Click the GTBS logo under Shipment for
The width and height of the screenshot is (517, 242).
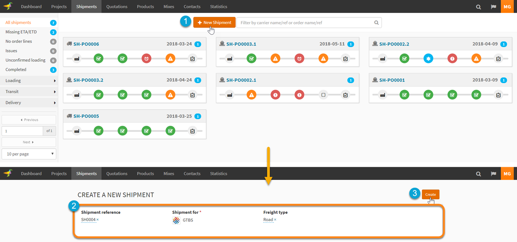tap(177, 220)
